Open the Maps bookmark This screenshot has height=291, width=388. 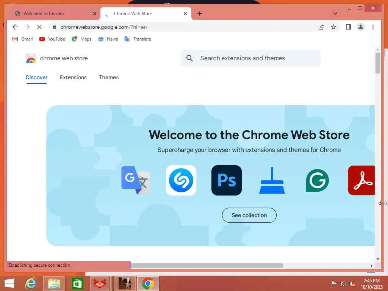[81, 39]
